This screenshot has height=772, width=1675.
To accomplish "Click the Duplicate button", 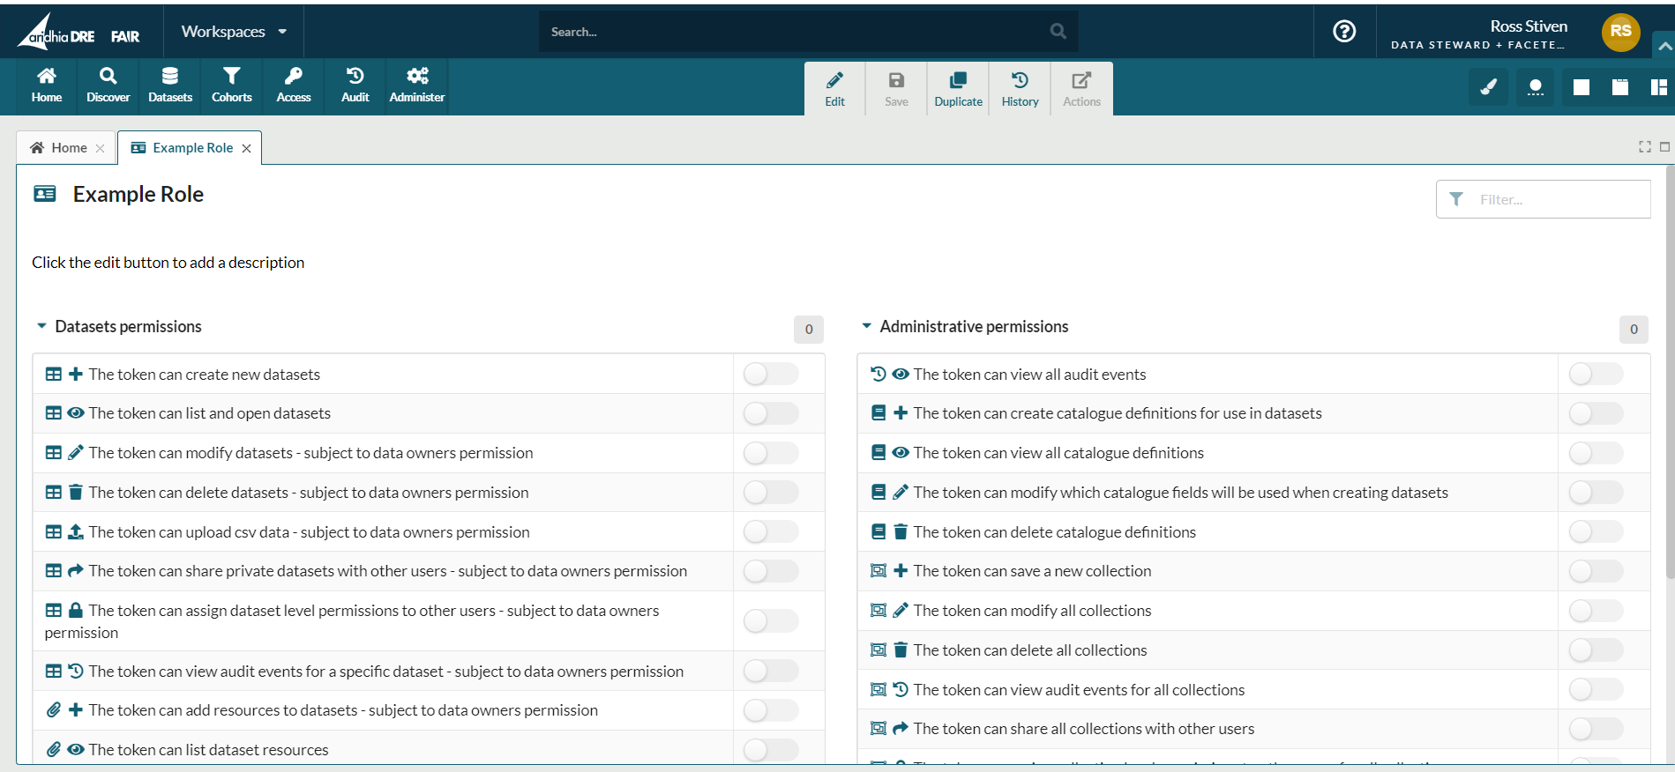I will (958, 89).
